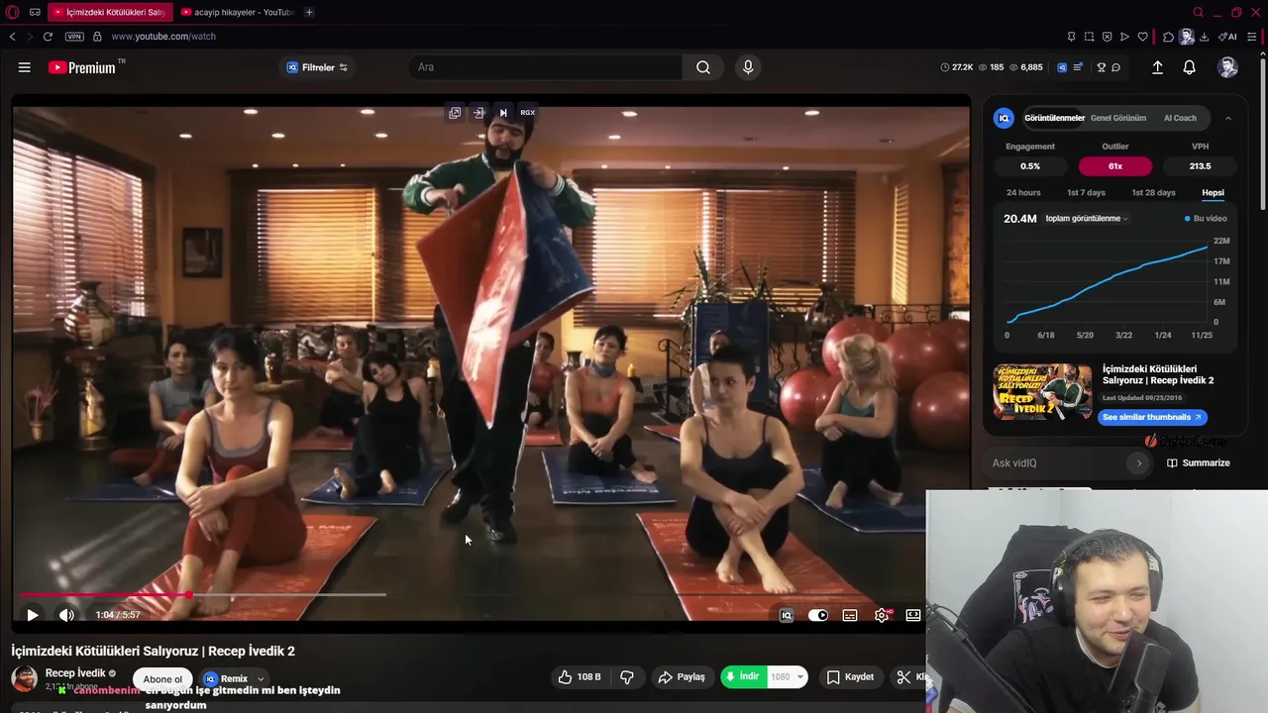This screenshot has width=1268, height=713.
Task: Click the Kaydet save button
Action: coord(851,677)
